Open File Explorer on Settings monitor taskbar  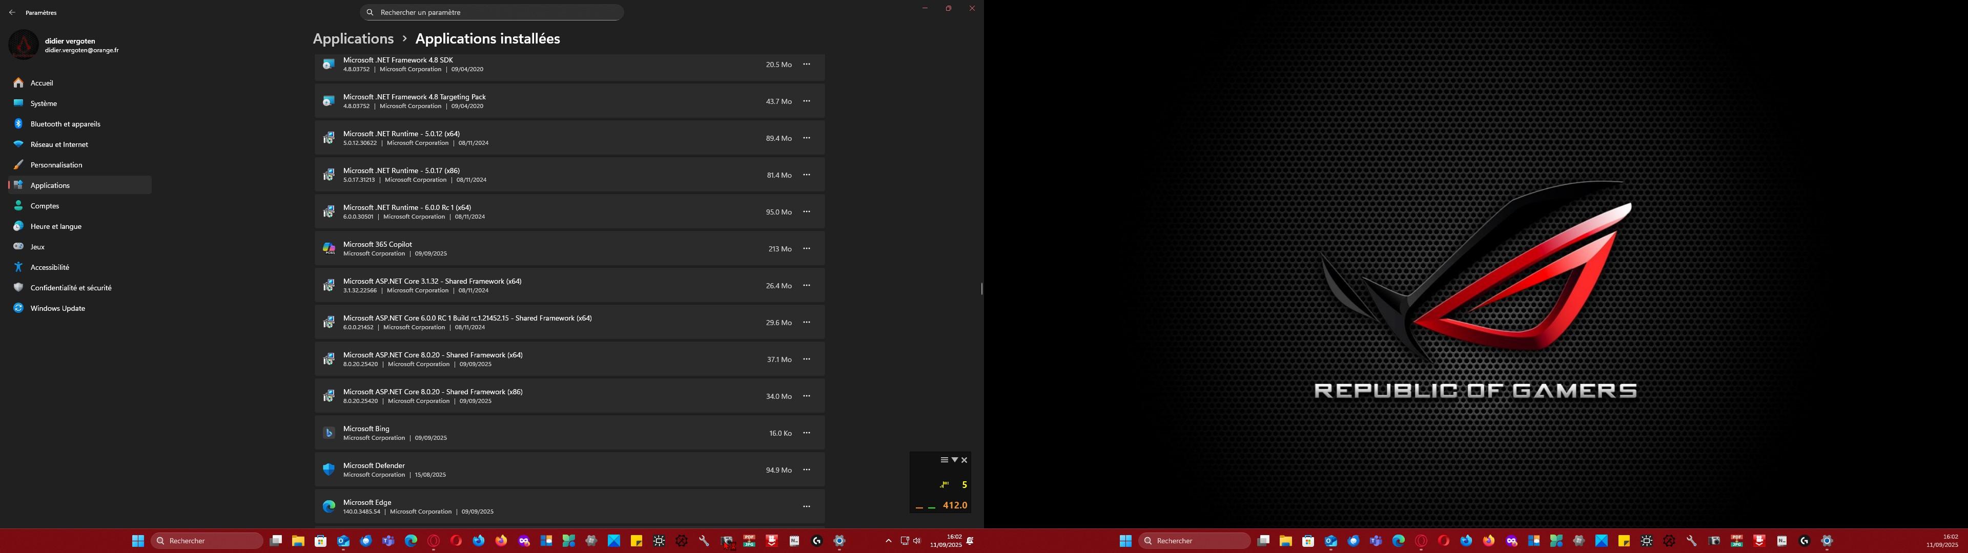pyautogui.click(x=299, y=541)
